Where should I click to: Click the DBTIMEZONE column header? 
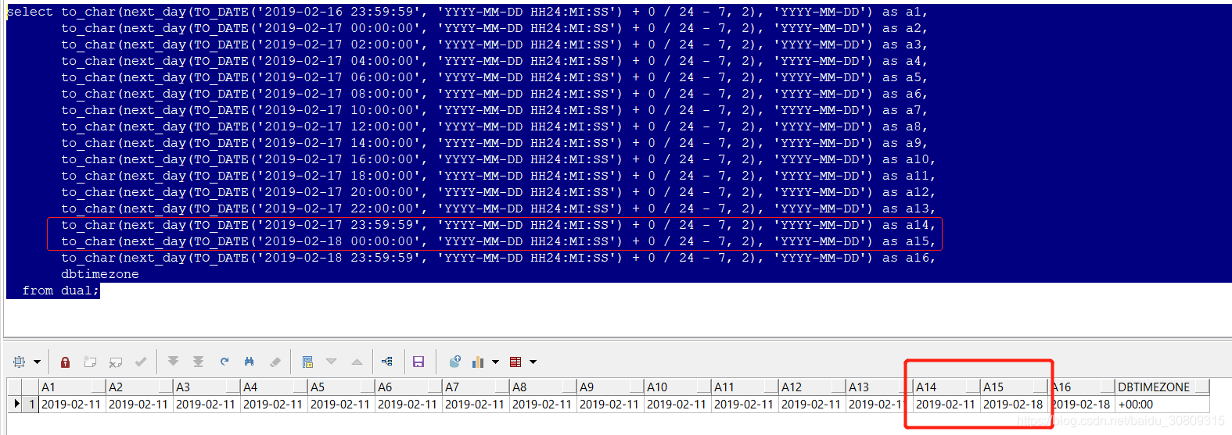[1153, 387]
